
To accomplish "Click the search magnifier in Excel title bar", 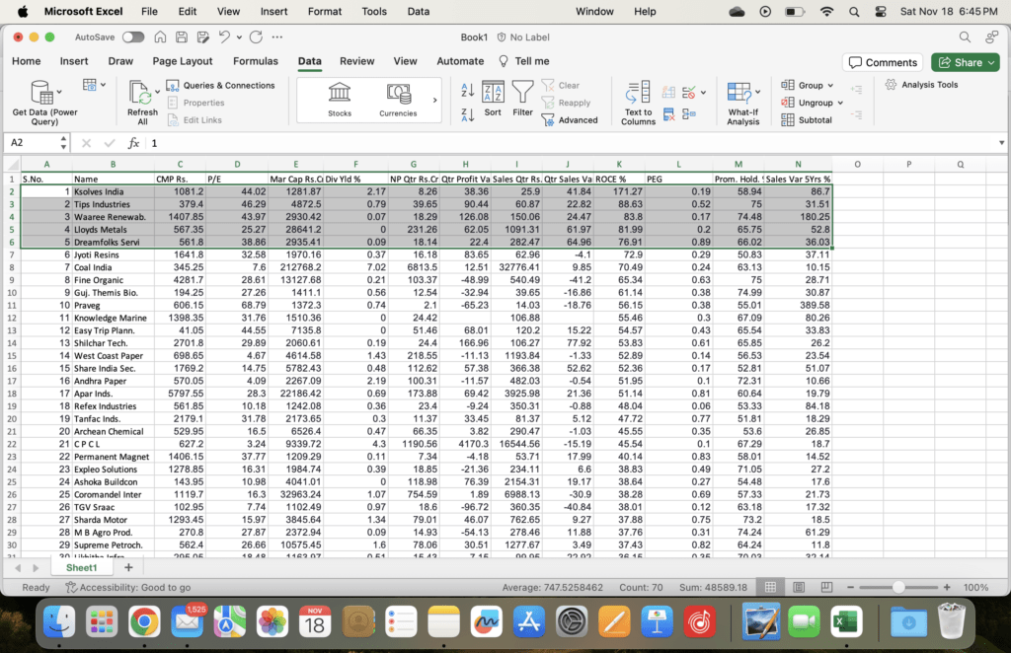I will point(965,37).
